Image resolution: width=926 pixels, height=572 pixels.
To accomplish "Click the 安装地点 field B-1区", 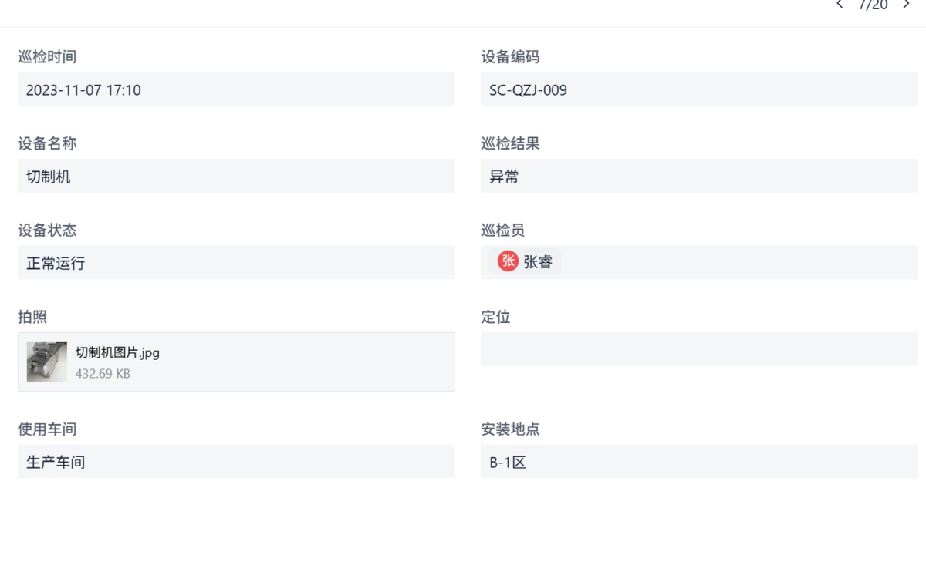I will pos(699,462).
